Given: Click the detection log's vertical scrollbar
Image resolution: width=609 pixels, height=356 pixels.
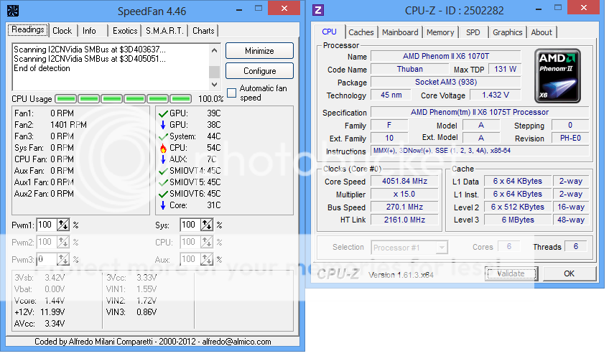Looking at the screenshot, I should click(x=214, y=61).
